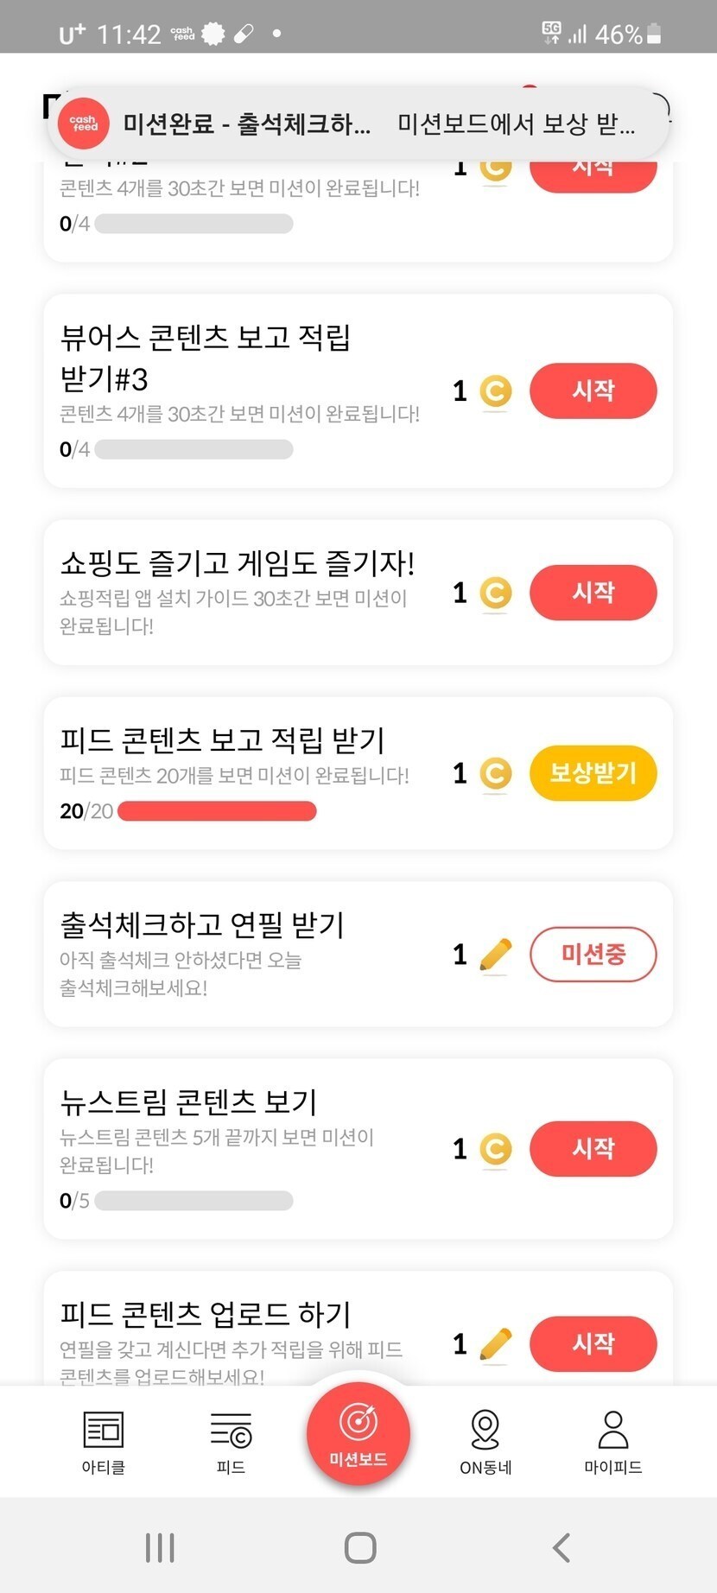This screenshot has height=1593, width=717.
Task: Open the ON동네 location icon
Action: click(485, 1431)
